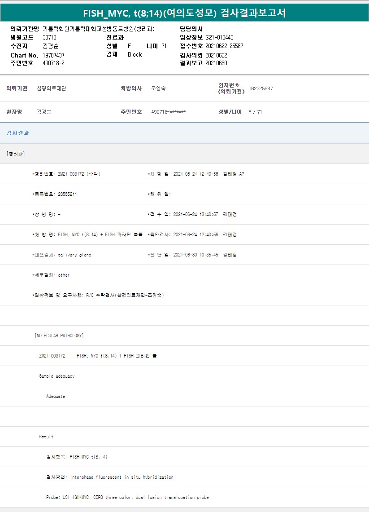Select the salivary gland specimen entry

74,255
